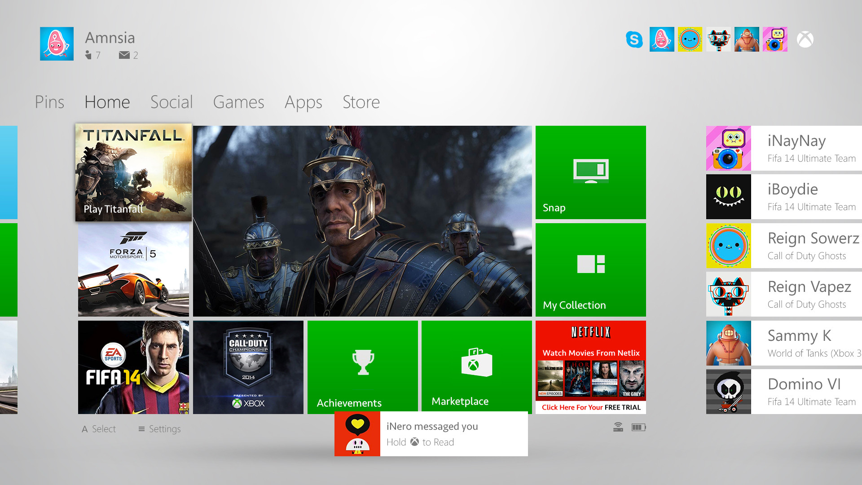Open the Call of Duty Championship tile
Viewport: 862px width, 485px height.
(248, 367)
